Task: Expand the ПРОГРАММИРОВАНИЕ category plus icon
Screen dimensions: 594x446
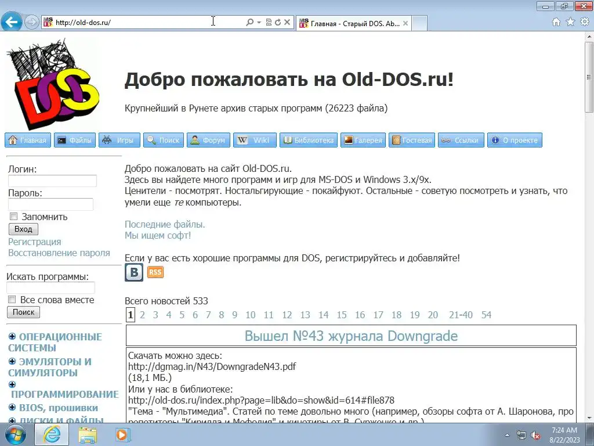Action: (12, 384)
